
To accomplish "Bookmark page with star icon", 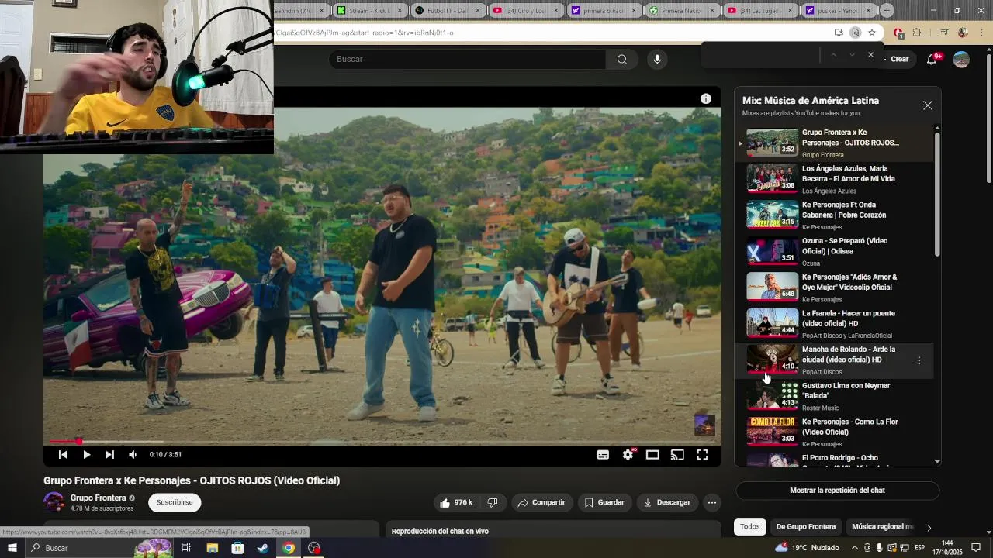I will click(872, 33).
